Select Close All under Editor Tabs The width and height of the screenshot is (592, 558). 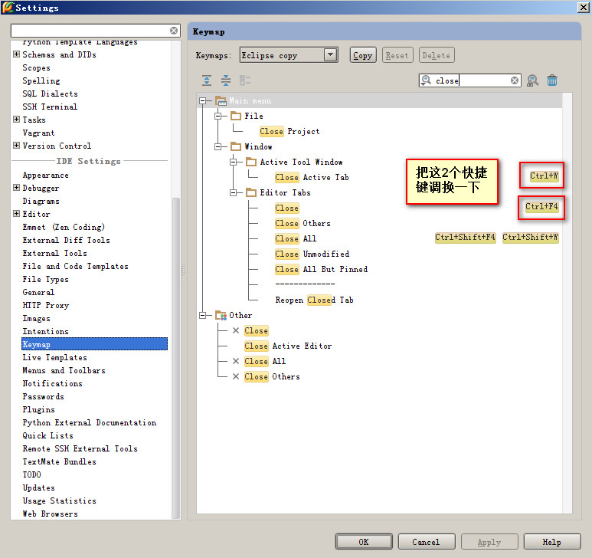(x=296, y=238)
